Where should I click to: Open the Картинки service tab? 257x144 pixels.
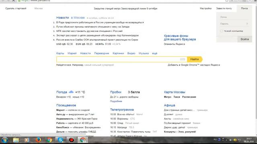click(118, 53)
